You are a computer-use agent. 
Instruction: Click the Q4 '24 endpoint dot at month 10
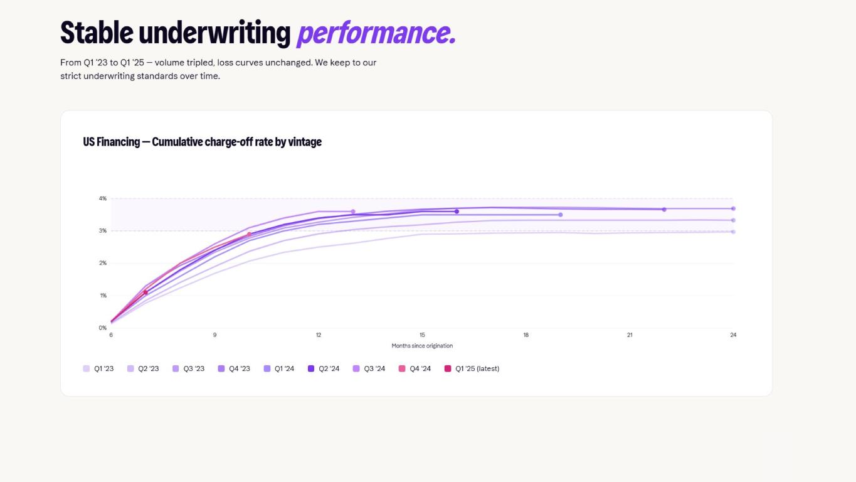tap(249, 234)
